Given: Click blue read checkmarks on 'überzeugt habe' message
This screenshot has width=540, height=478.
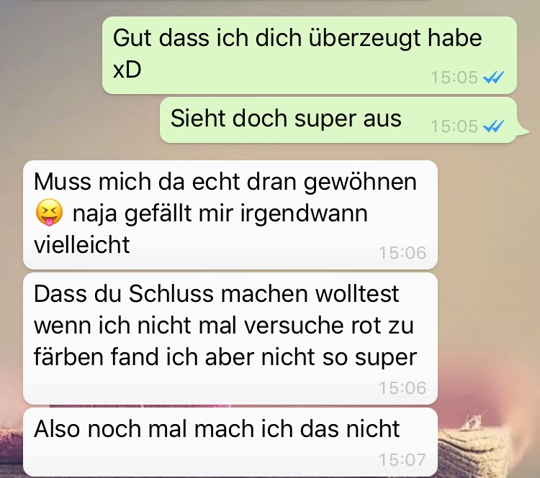Looking at the screenshot, I should point(493,78).
